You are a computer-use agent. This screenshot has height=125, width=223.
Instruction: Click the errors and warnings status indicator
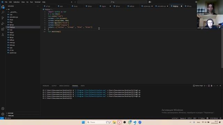click(x=8, y=118)
